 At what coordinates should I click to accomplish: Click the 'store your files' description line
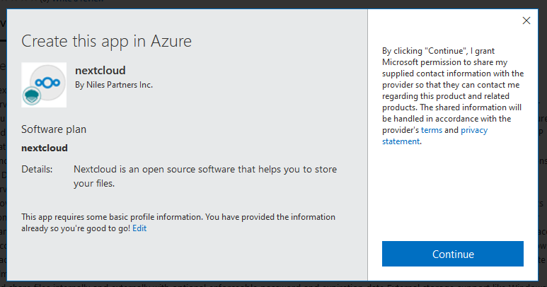[x=93, y=183]
